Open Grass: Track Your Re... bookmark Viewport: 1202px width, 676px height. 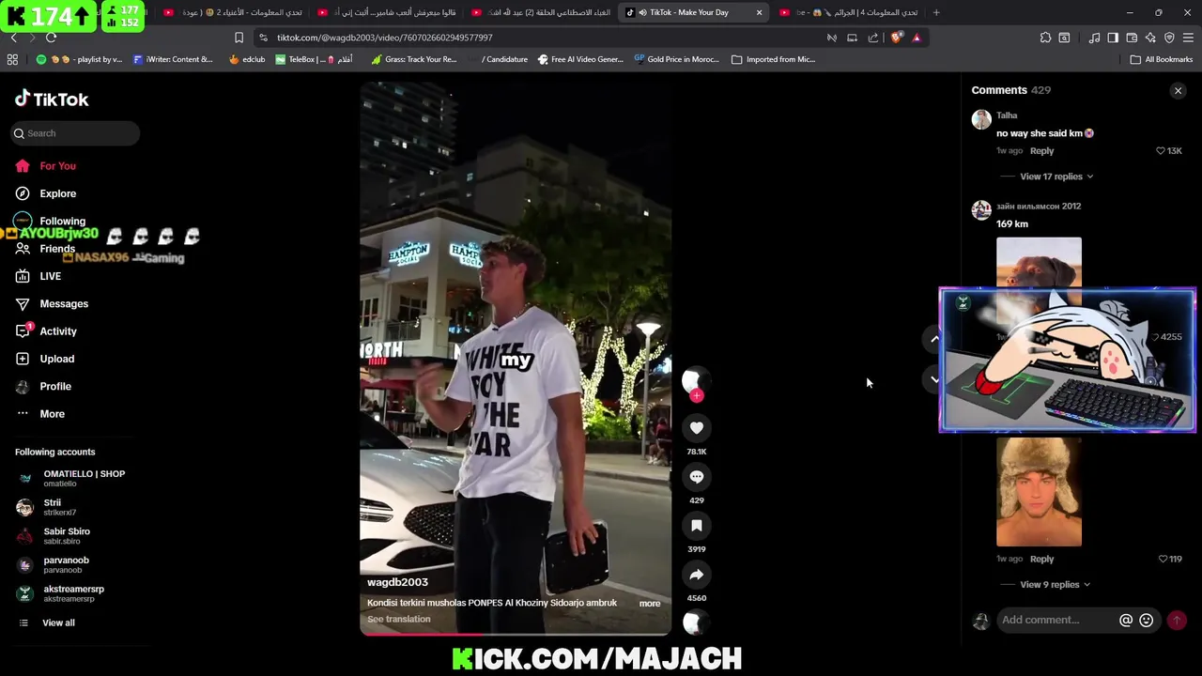(x=414, y=59)
